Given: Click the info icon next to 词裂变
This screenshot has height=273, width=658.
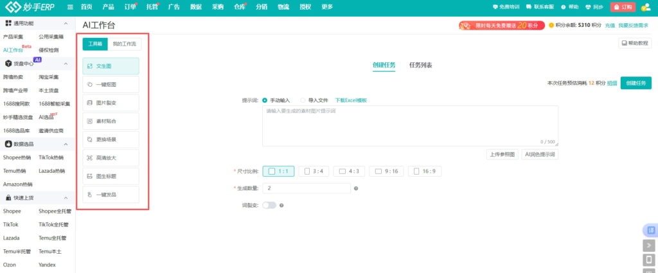Looking at the screenshot, I should pyautogui.click(x=281, y=206).
